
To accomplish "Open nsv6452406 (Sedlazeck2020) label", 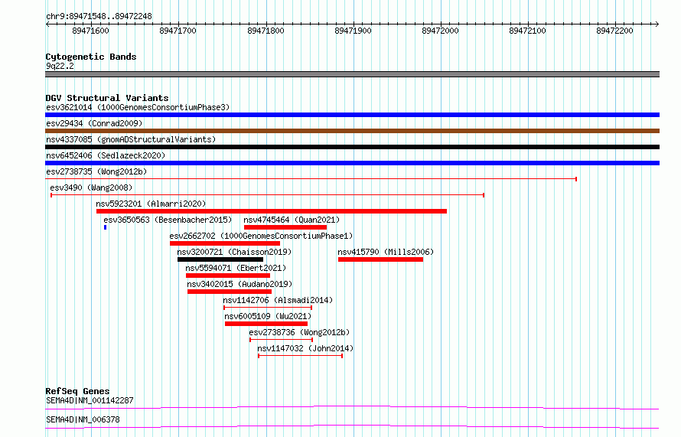I will [x=106, y=155].
